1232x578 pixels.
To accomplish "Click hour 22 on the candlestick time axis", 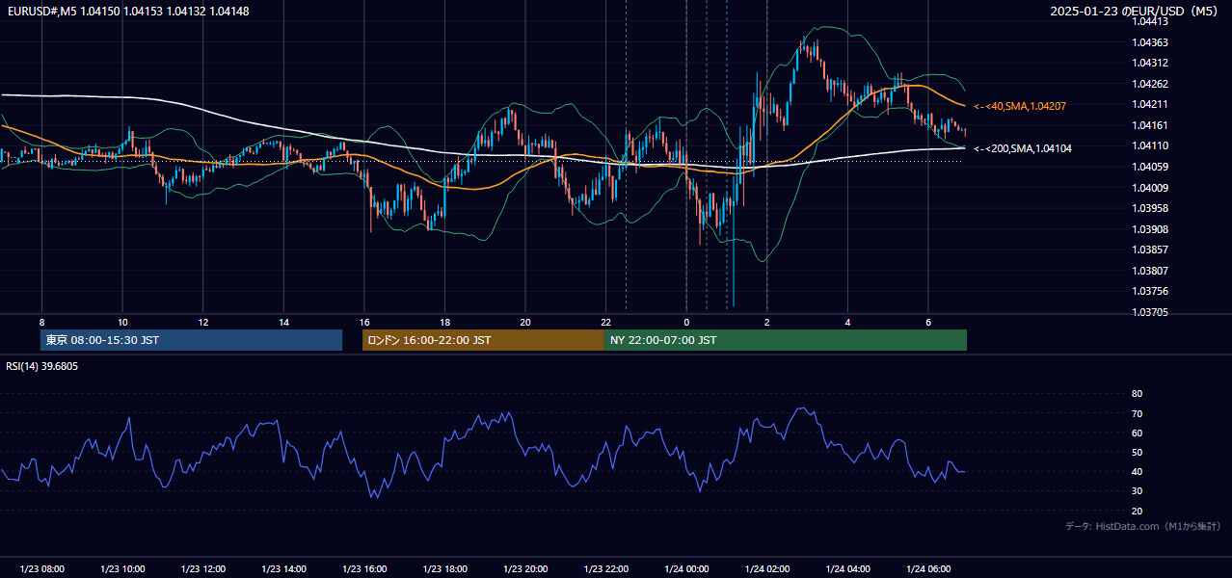I will pyautogui.click(x=605, y=322).
